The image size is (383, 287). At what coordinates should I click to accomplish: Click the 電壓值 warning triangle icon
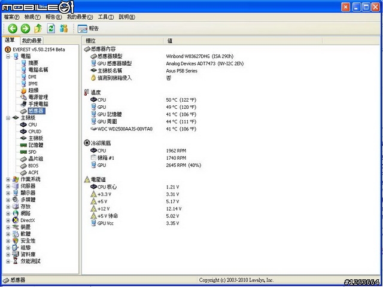87,179
